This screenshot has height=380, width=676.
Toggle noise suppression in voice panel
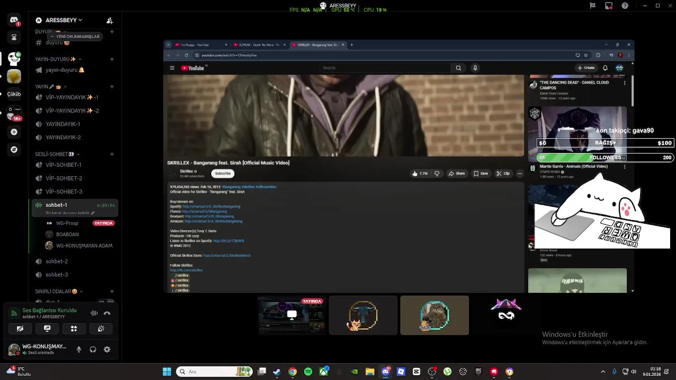pos(94,313)
